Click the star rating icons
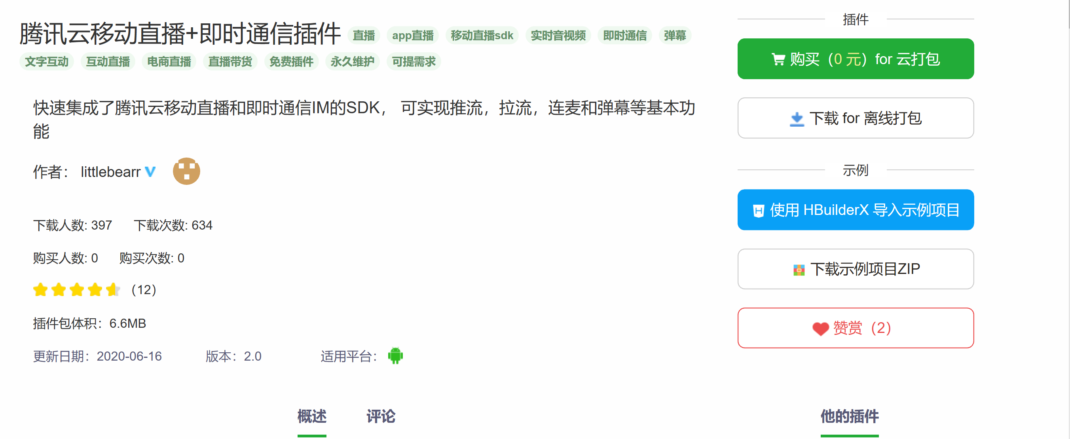The width and height of the screenshot is (1070, 439). tap(77, 289)
